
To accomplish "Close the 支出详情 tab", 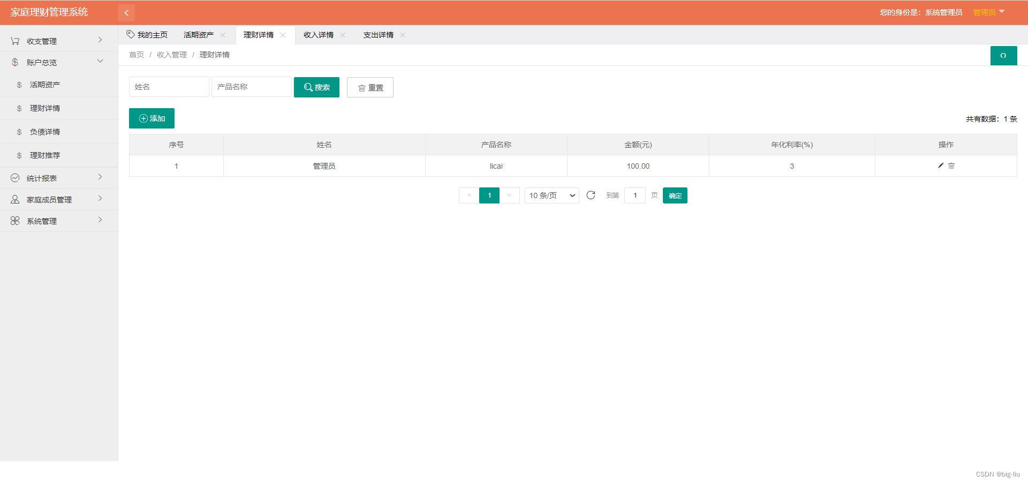I will point(403,35).
